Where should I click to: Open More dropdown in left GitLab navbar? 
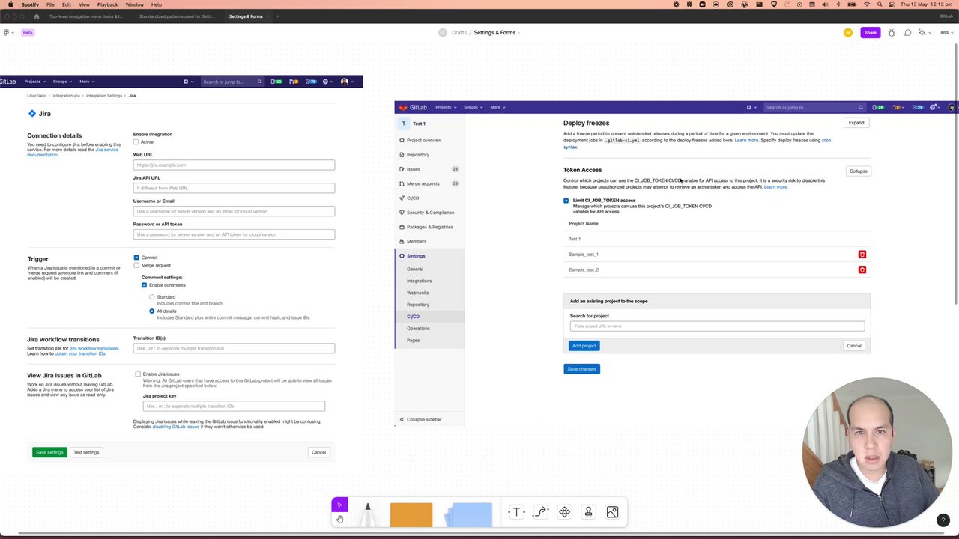pos(87,82)
